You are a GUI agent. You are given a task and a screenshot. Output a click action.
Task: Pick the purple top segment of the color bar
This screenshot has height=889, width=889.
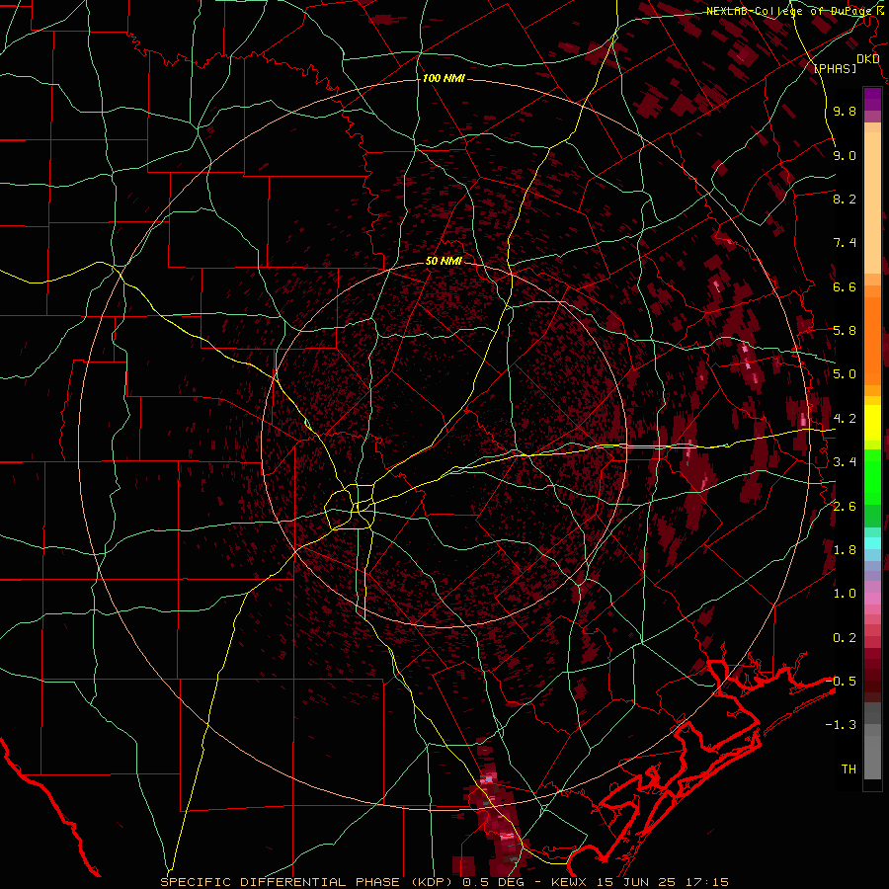pyautogui.click(x=872, y=99)
